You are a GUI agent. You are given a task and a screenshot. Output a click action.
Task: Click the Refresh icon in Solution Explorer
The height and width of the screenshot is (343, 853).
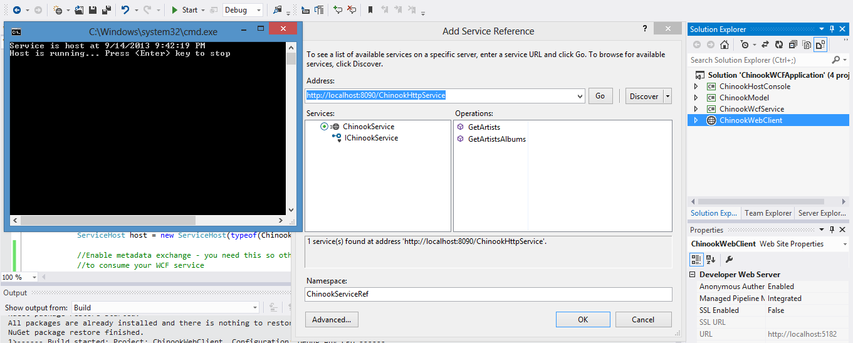[x=779, y=45]
